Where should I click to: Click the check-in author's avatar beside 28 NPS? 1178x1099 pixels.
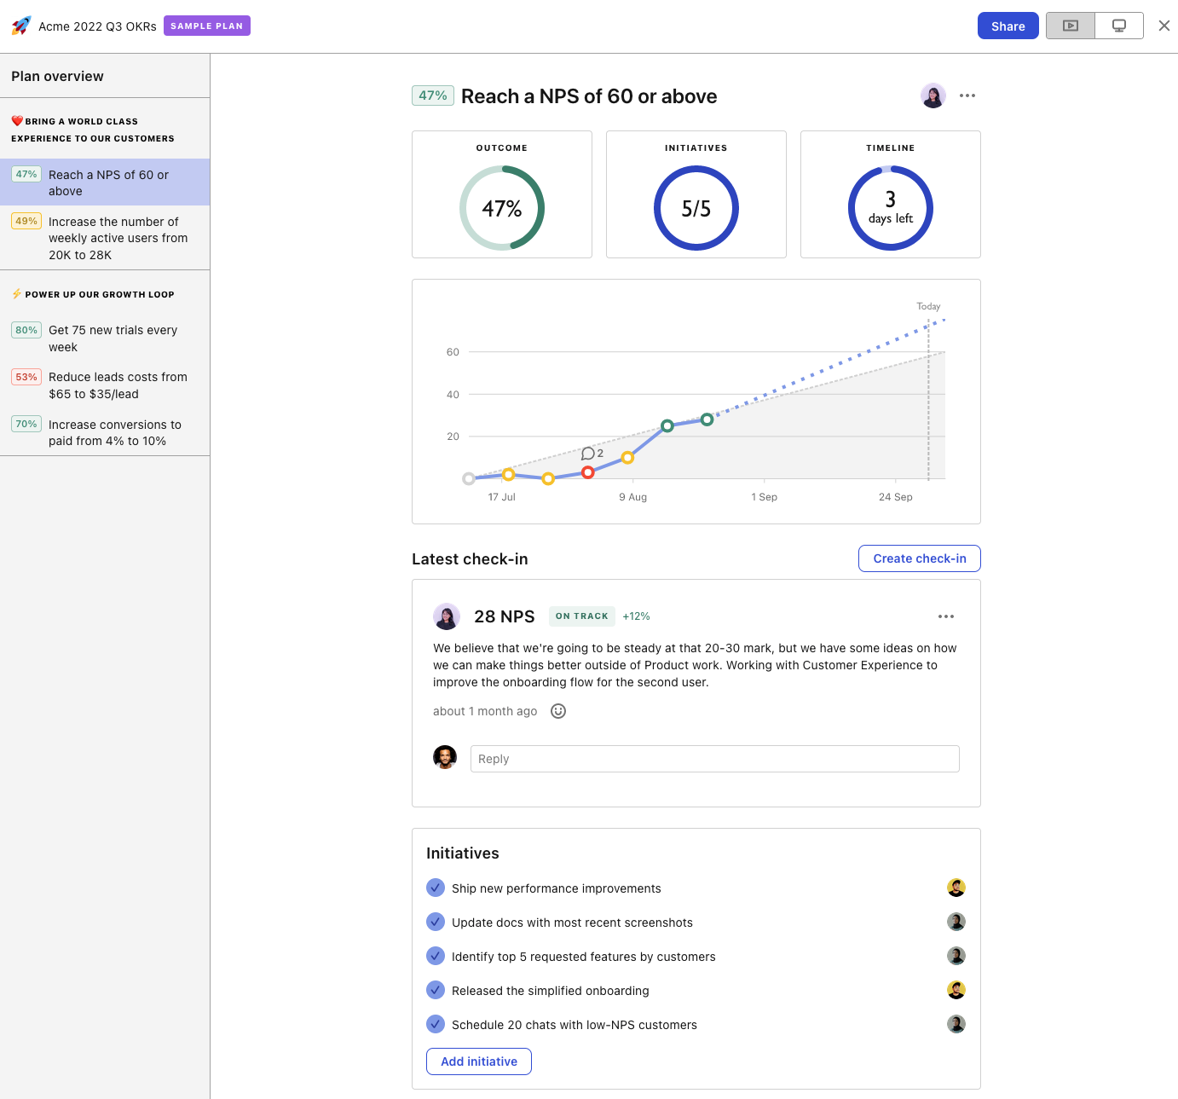coord(447,616)
